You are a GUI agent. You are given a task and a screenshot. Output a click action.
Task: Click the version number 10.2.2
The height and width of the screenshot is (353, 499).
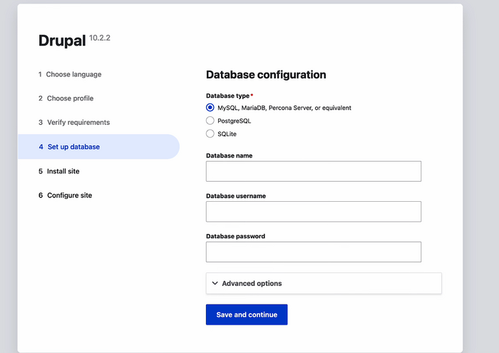pyautogui.click(x=100, y=38)
